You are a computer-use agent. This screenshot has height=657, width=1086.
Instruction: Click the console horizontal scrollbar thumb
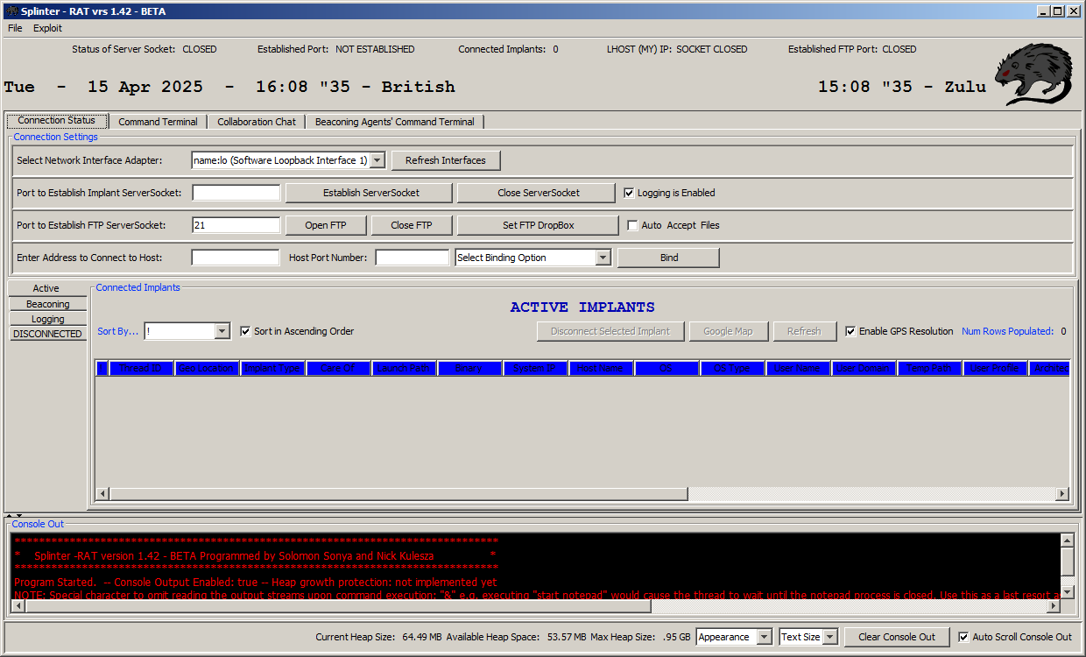click(337, 606)
